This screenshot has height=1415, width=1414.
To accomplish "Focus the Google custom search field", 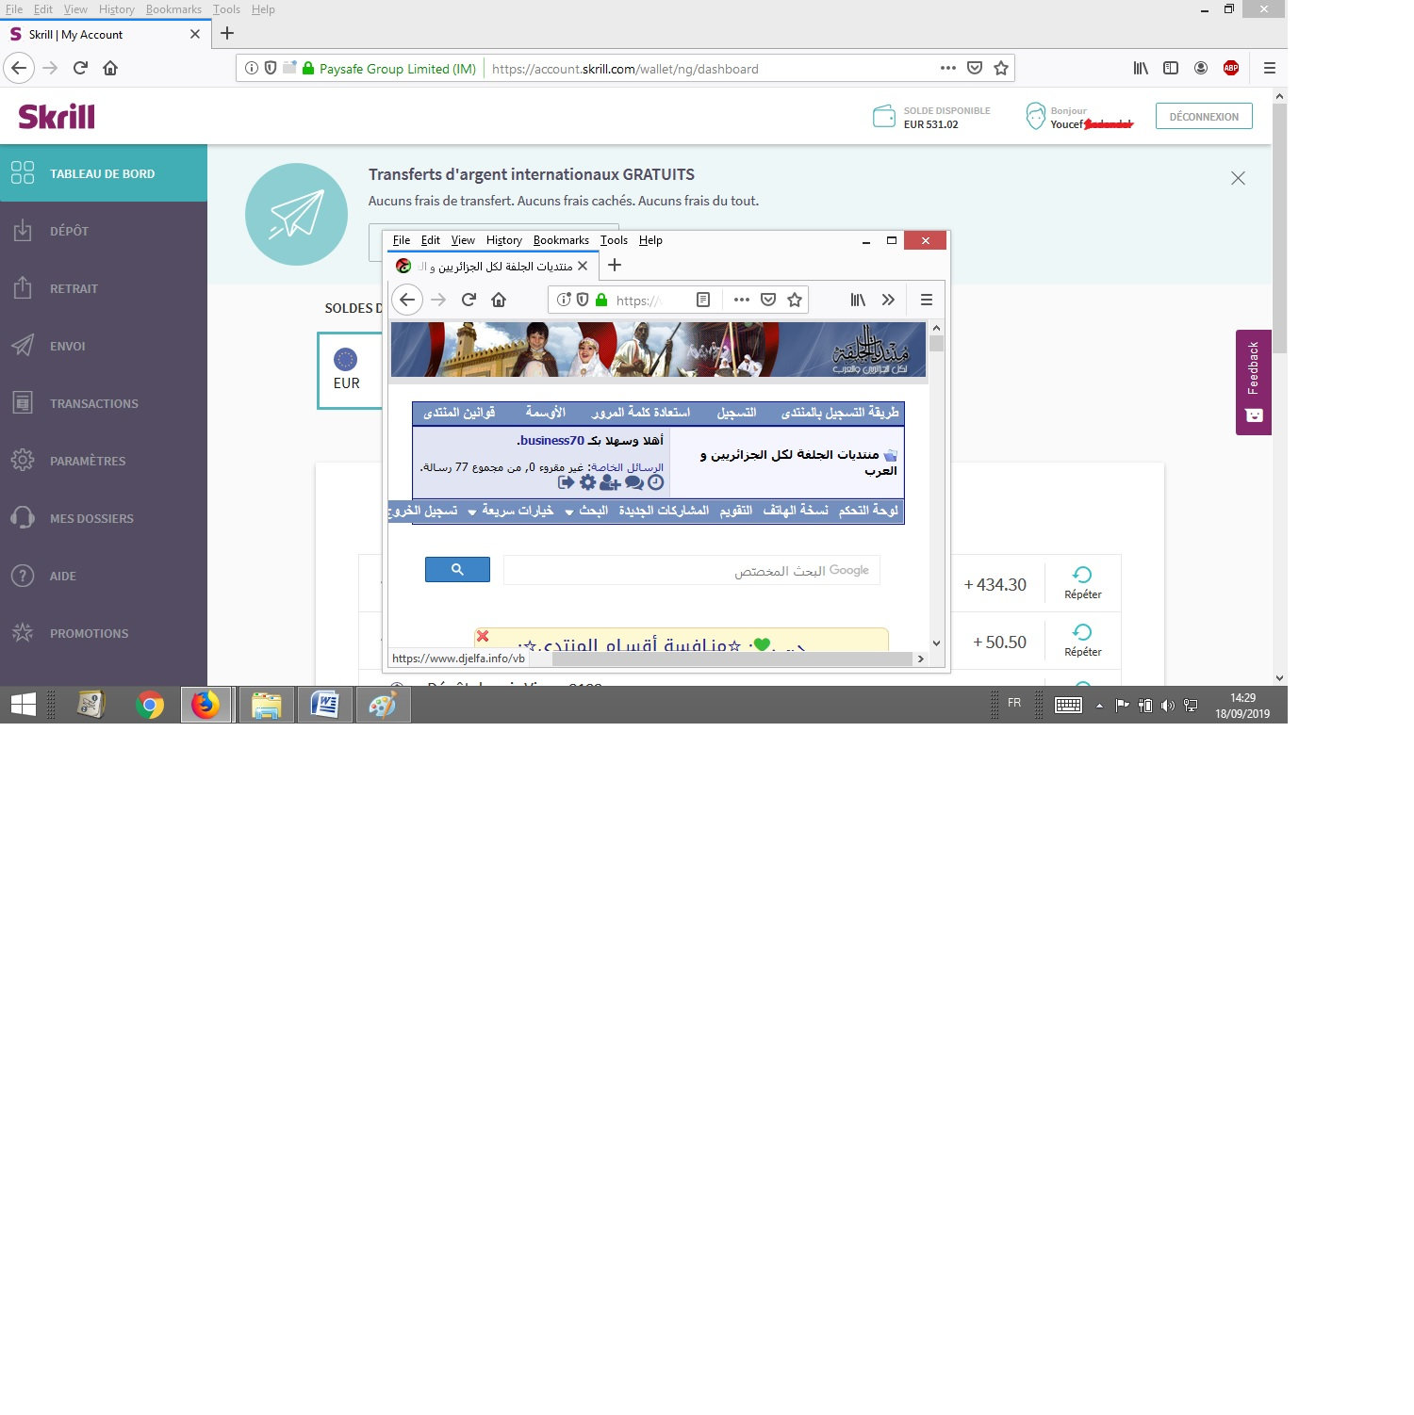I will [692, 570].
